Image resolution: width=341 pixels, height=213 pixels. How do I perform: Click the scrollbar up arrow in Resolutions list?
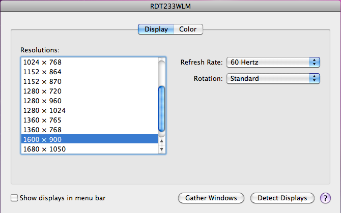point(162,141)
